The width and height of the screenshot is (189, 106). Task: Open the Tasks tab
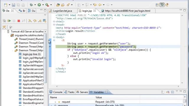click(69, 92)
